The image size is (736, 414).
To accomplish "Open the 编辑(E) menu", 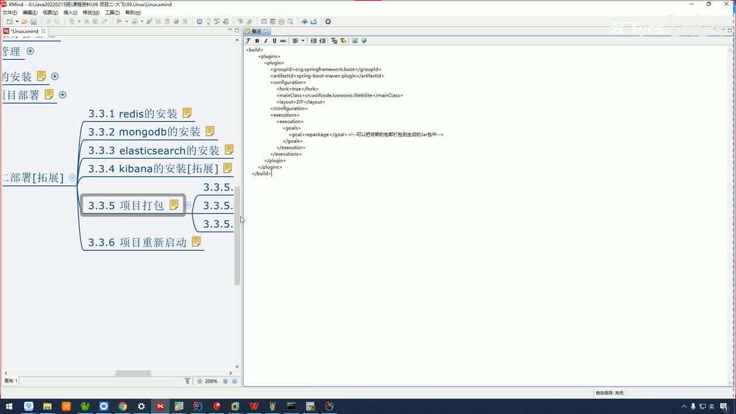I will [x=30, y=13].
